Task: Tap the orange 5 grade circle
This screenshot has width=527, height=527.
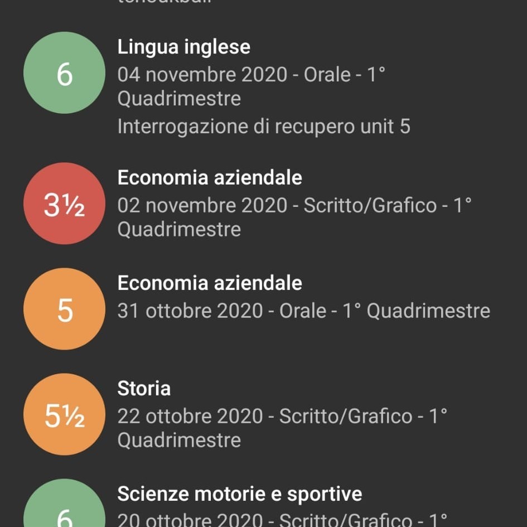Action: pyautogui.click(x=64, y=309)
